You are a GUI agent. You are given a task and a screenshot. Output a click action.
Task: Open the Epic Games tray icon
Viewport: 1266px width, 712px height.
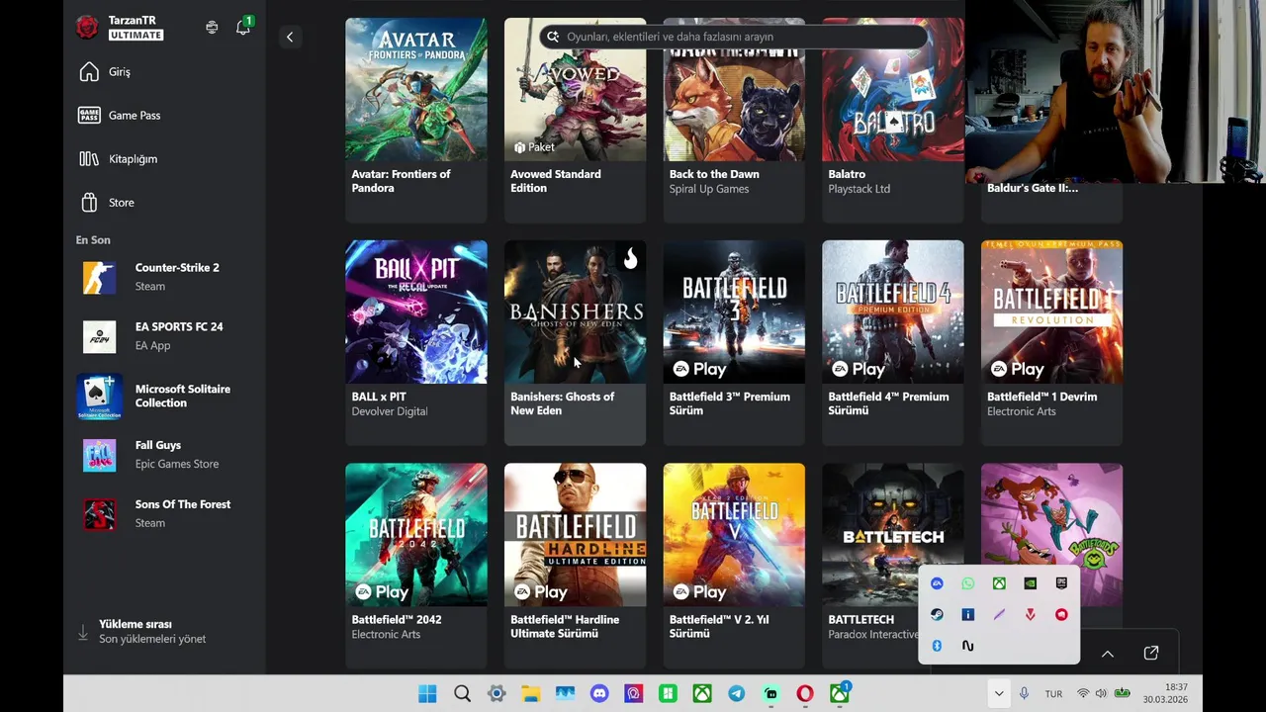1061,583
